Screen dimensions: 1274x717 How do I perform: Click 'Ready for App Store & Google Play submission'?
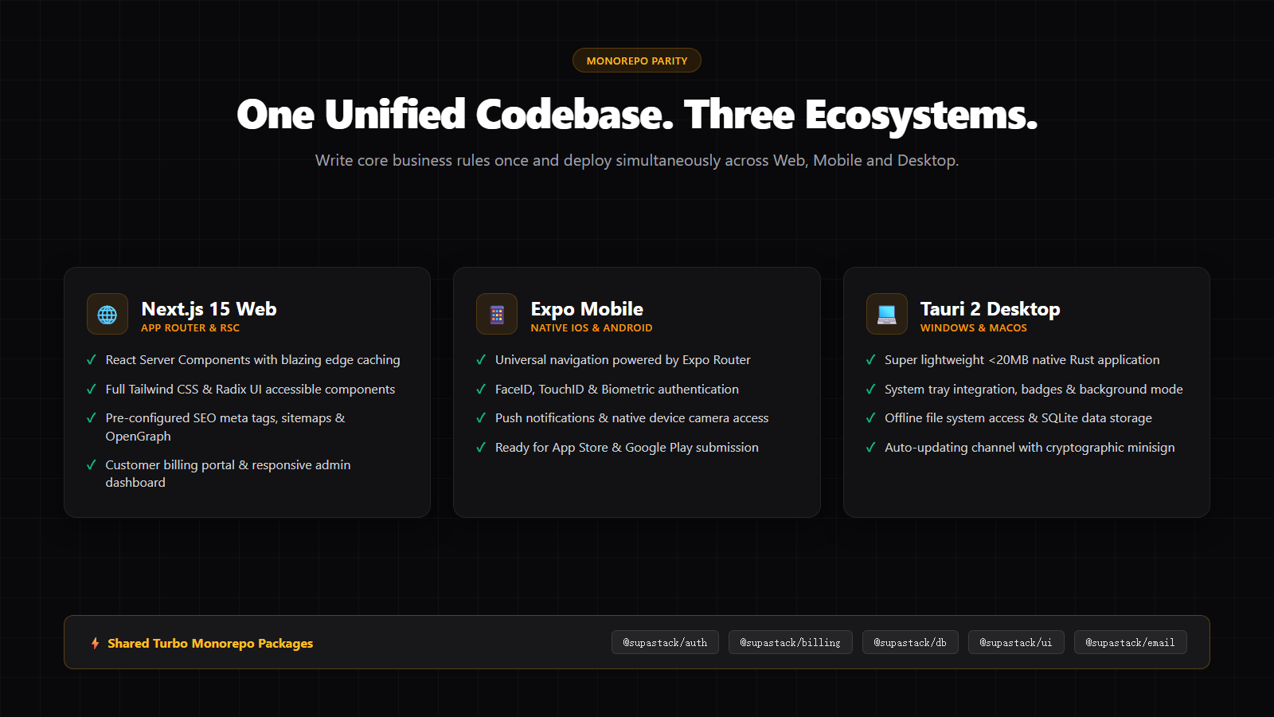(x=627, y=448)
